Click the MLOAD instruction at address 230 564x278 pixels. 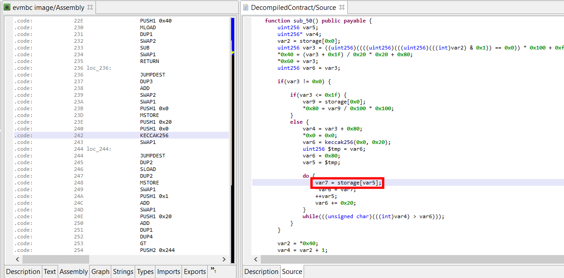148,27
